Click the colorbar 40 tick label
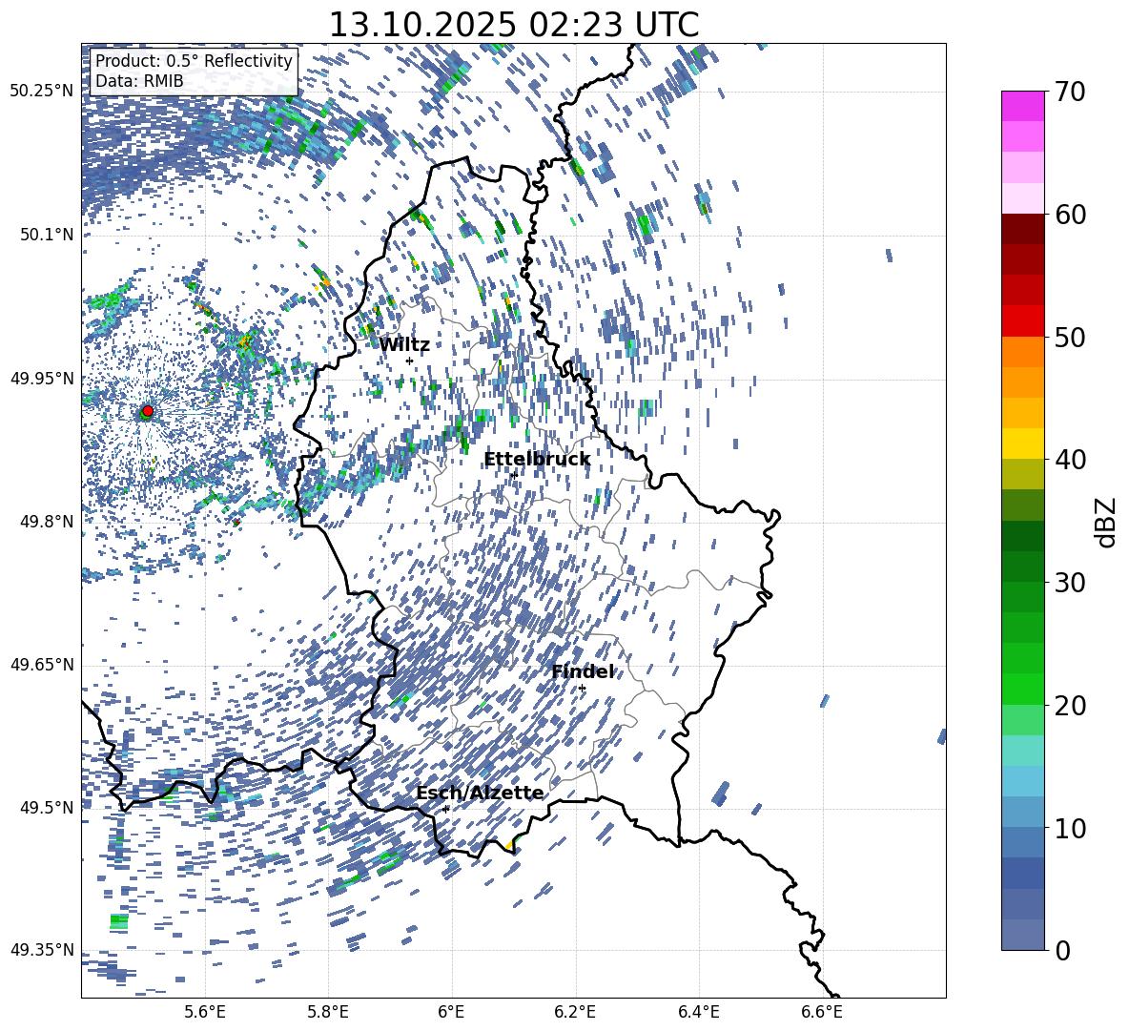This screenshot has width=1129, height=1031. pos(1070,460)
